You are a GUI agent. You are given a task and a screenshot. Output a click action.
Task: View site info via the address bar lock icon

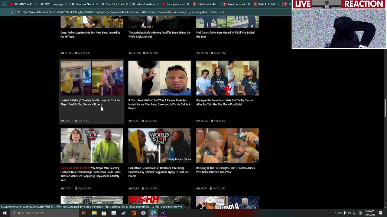click(x=18, y=12)
